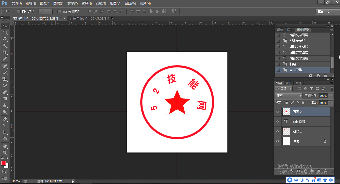Turn layer filtering on or off
This screenshot has width=340, height=184.
[332, 88]
